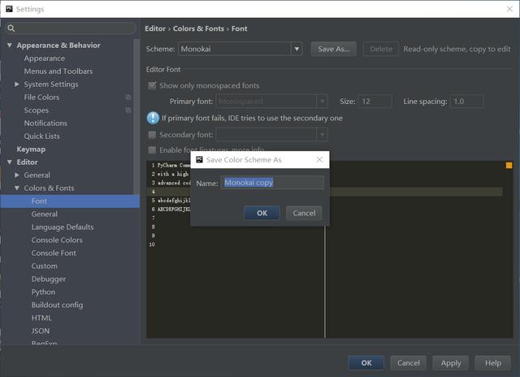Open Console Font settings
This screenshot has width=520, height=377.
tap(54, 253)
